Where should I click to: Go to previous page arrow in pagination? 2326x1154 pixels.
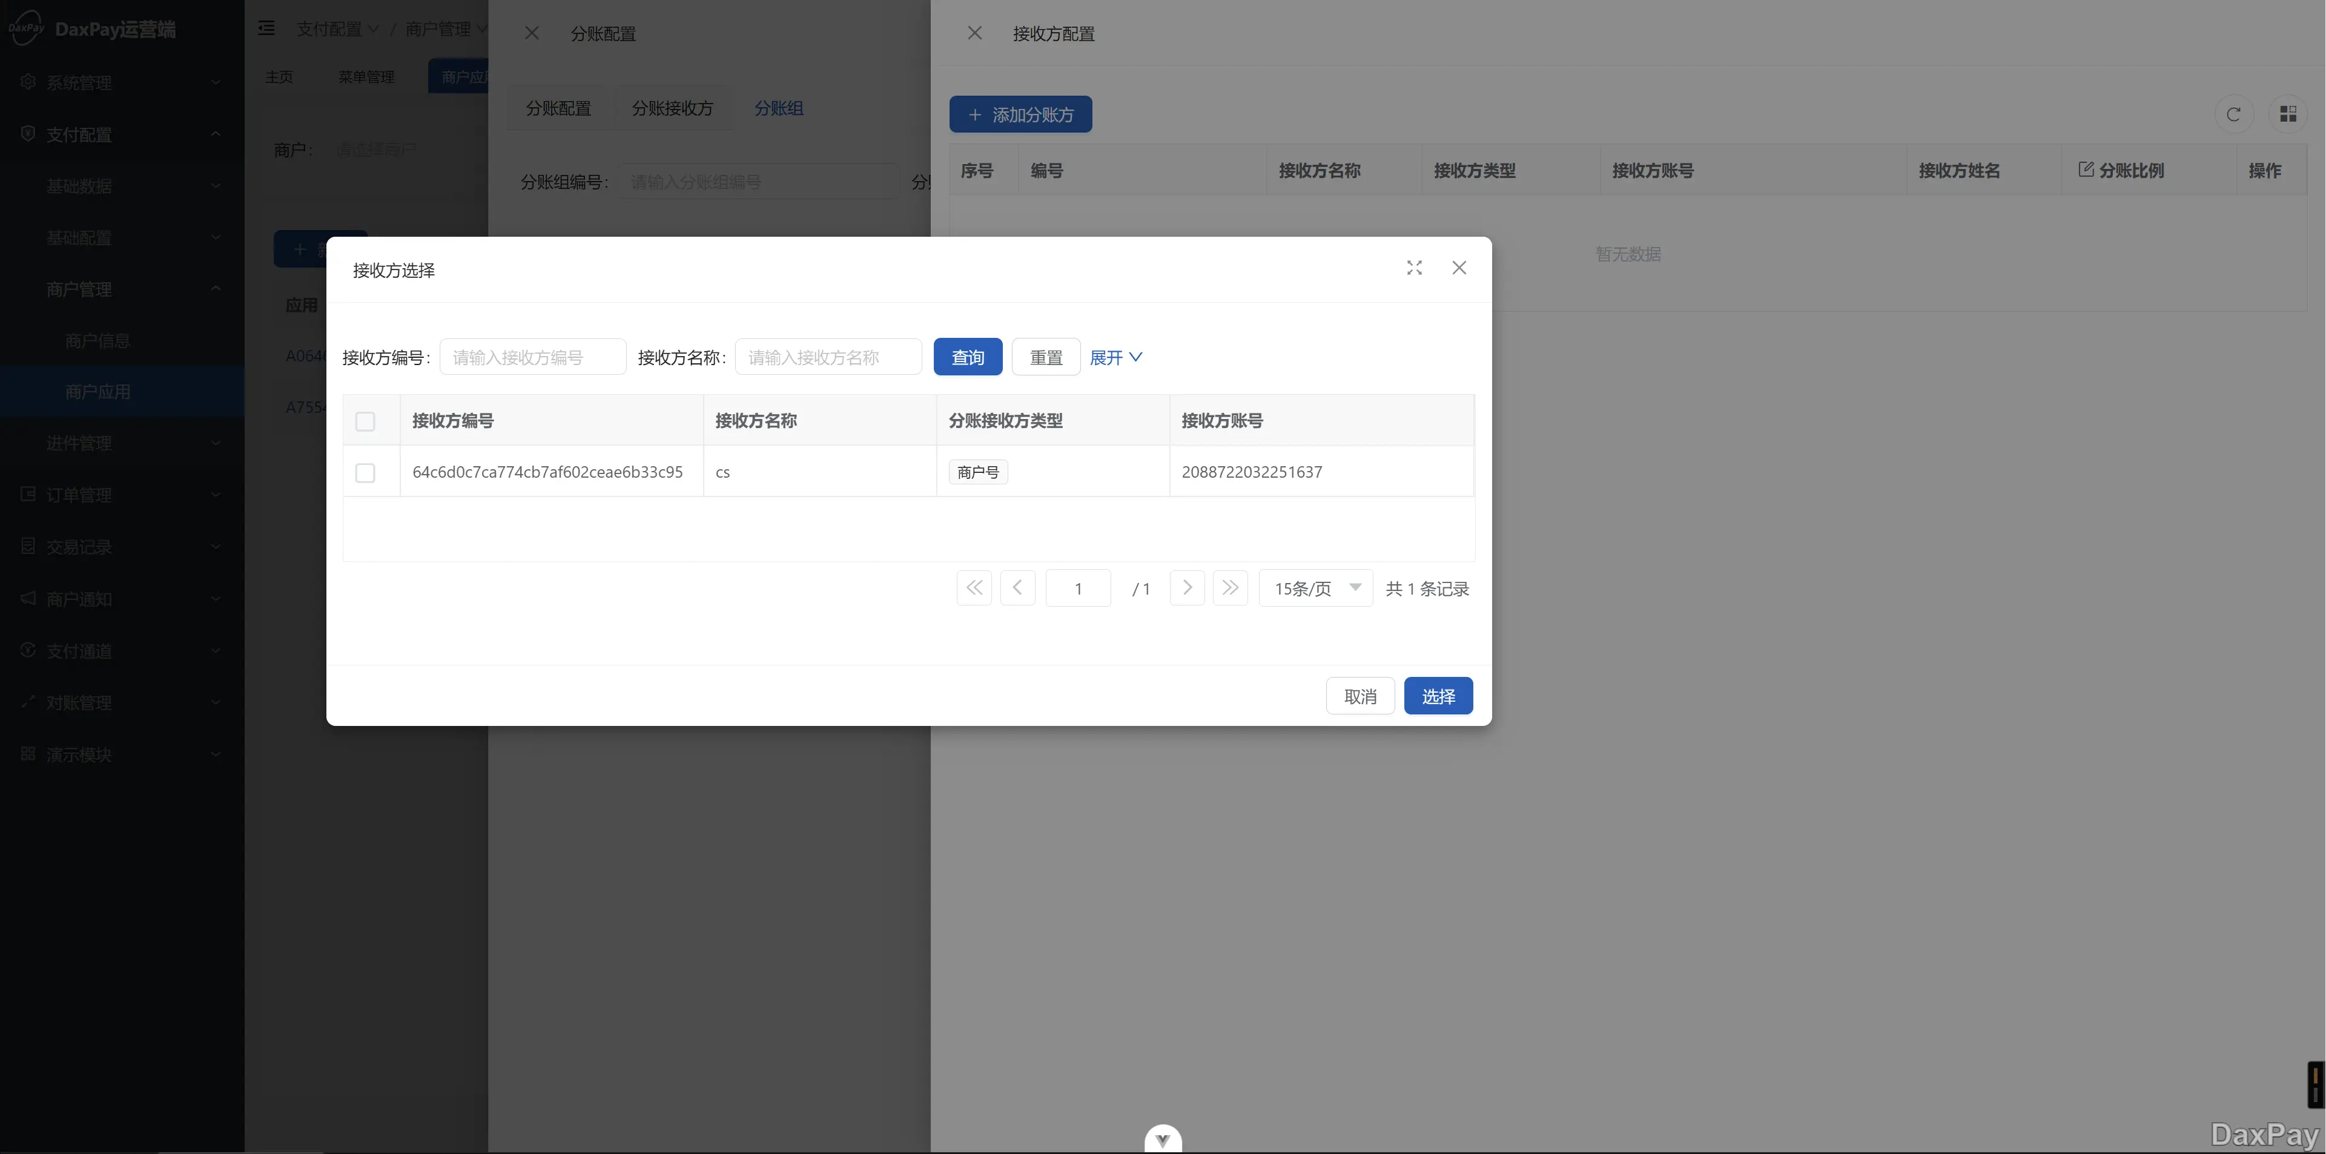tap(1017, 588)
